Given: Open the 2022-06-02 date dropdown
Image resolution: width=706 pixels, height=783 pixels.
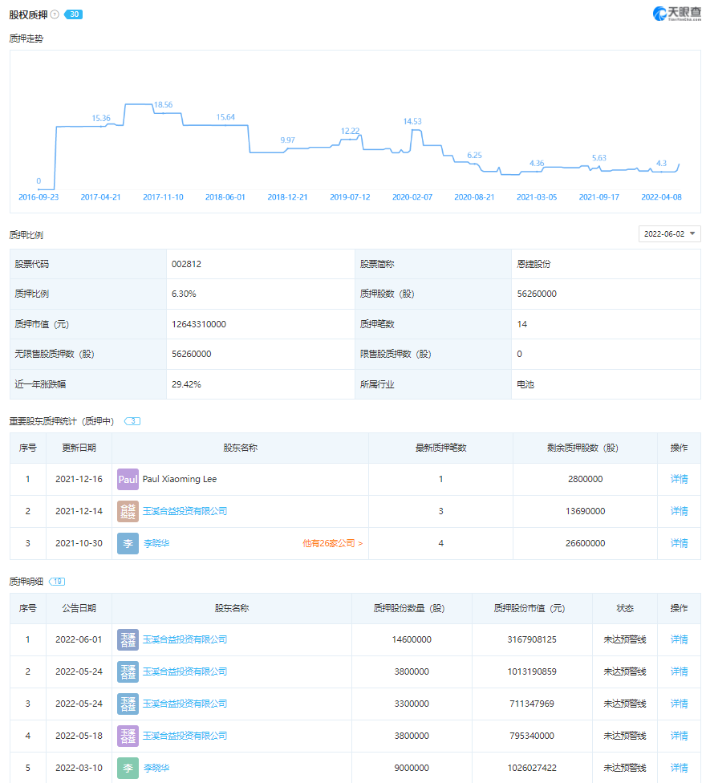Looking at the screenshot, I should [669, 233].
